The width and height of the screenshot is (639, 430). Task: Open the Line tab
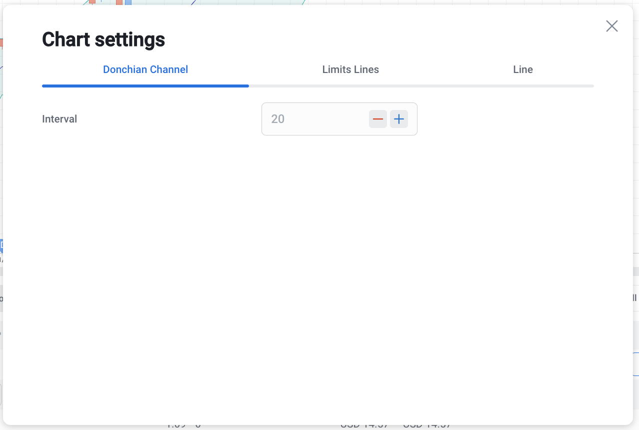tap(522, 69)
